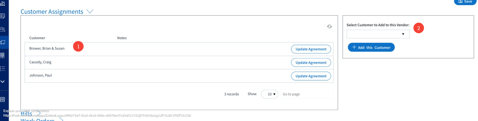
Task: Click the Save button
Action: pos(465,2)
